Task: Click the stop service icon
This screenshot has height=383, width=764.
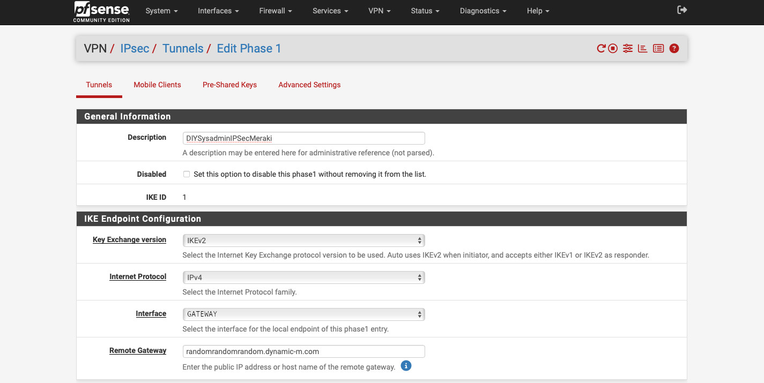Action: [x=613, y=49]
